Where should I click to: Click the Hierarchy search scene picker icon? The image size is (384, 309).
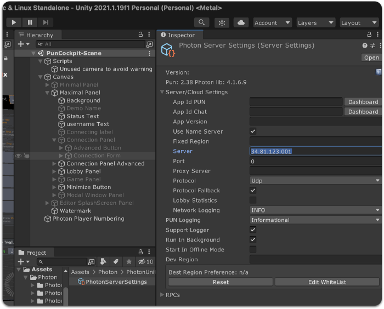(149, 44)
